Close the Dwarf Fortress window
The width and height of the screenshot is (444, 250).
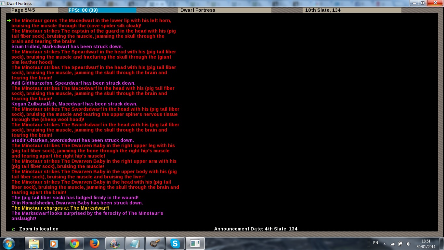435,3
